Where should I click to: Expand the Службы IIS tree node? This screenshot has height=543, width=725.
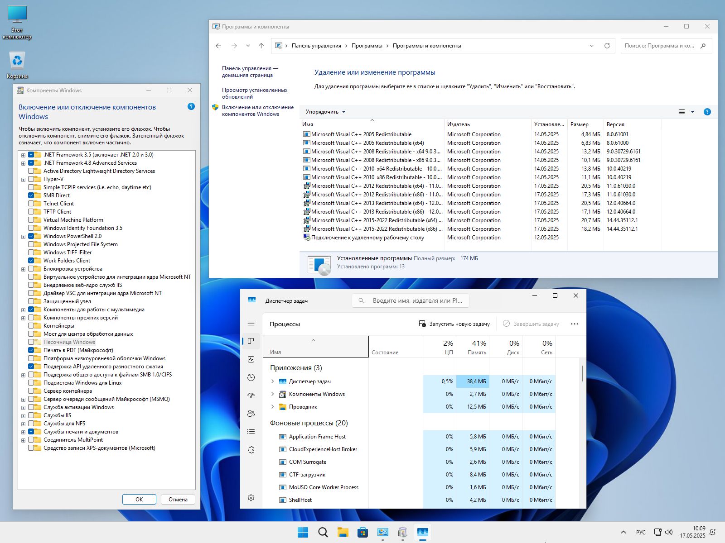[x=23, y=416]
